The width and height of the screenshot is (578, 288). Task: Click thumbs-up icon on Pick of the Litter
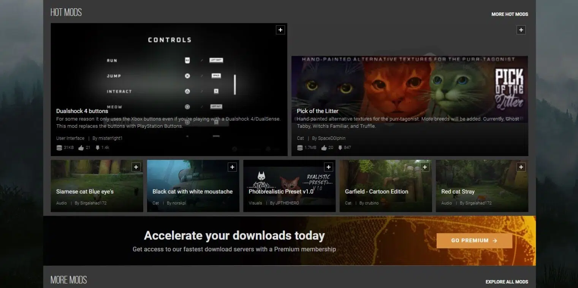[324, 148]
